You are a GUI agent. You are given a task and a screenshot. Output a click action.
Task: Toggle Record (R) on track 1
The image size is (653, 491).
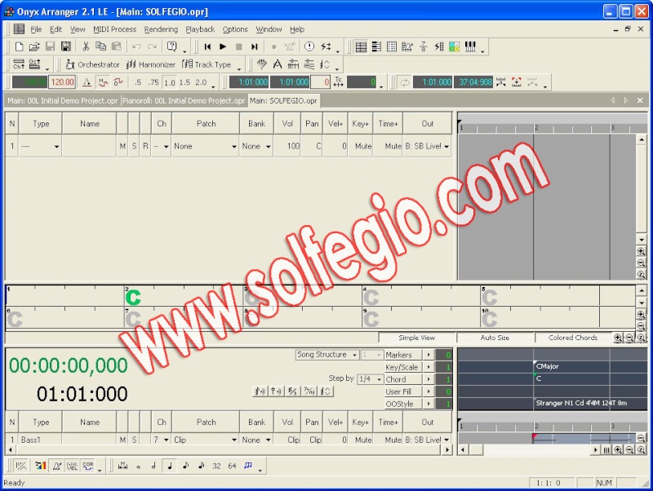(145, 146)
